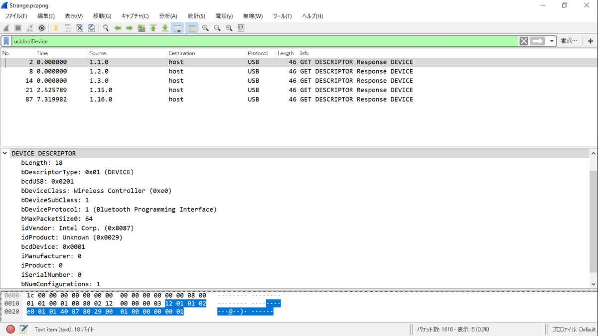Toggle auto-scroll during live capture
Screen dimensions: 598x336
click(x=177, y=28)
